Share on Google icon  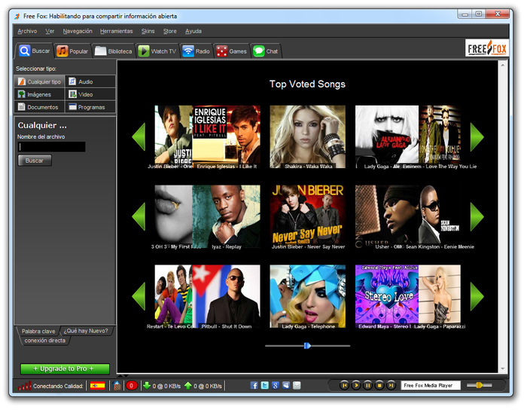(276, 385)
